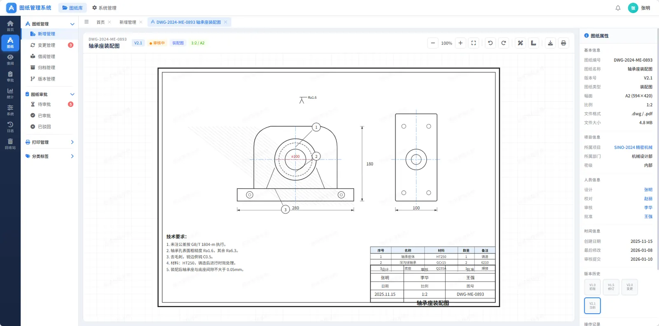Rotate drawing counterclockwise
The image size is (659, 326).
pos(490,43)
